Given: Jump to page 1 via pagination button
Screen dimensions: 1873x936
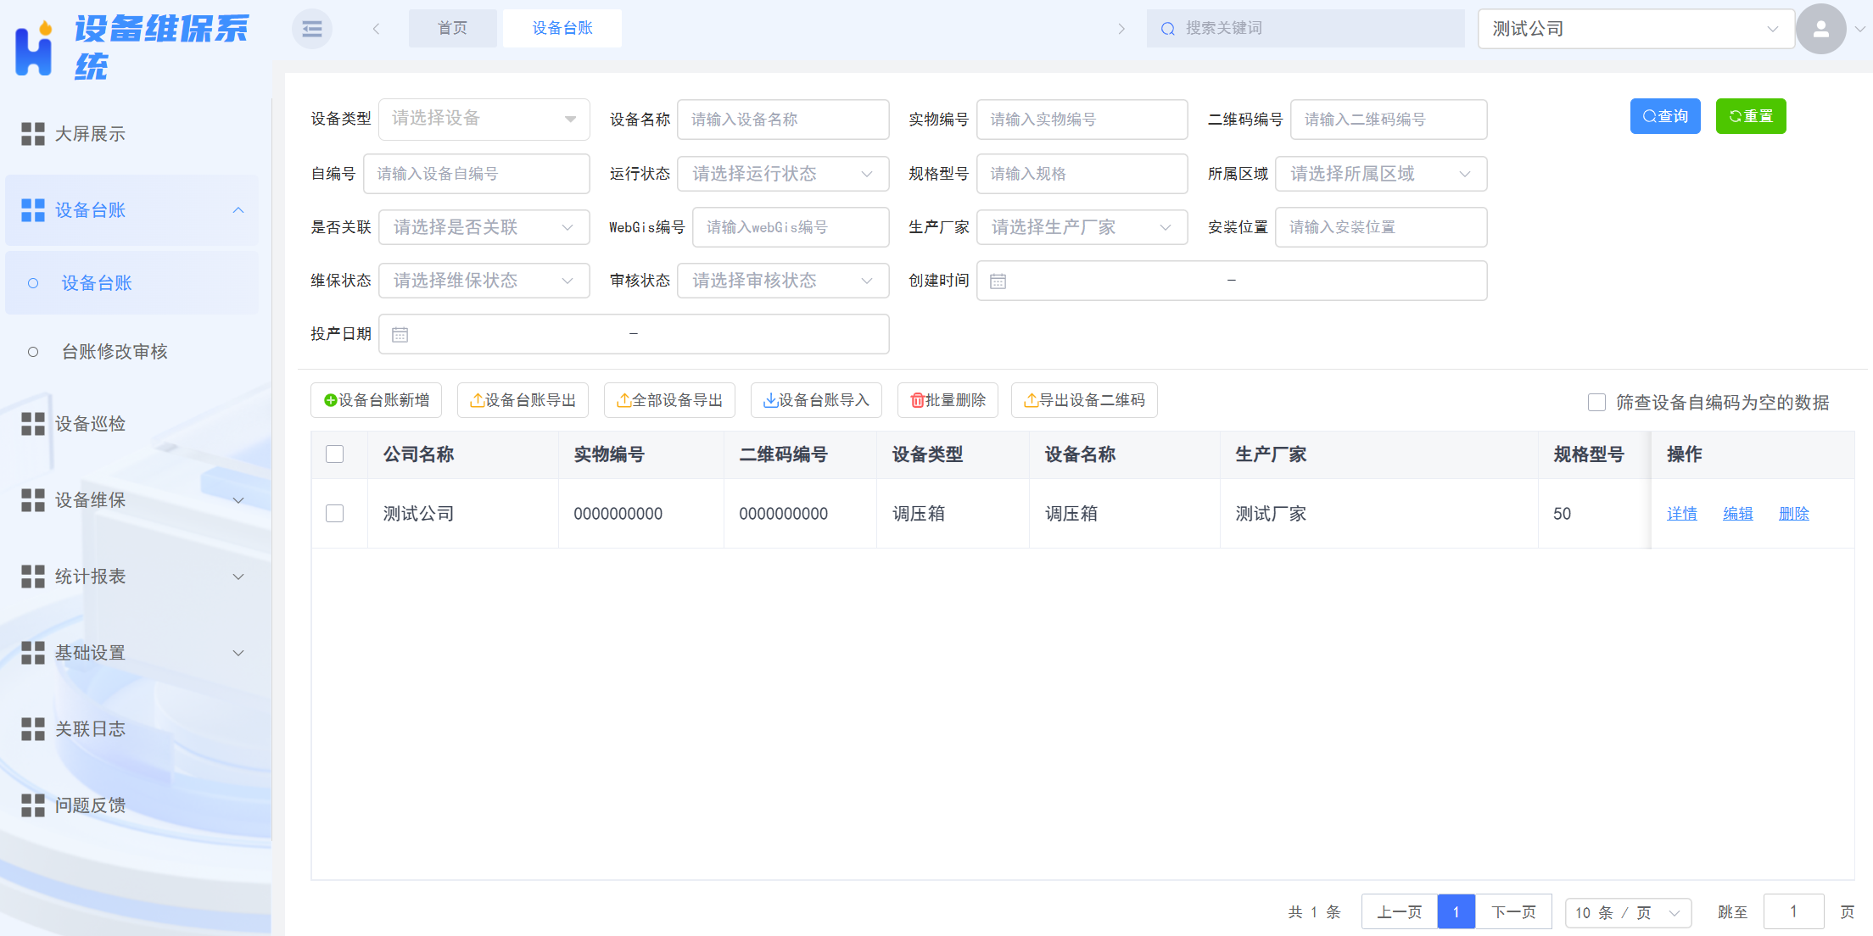Looking at the screenshot, I should (1456, 911).
